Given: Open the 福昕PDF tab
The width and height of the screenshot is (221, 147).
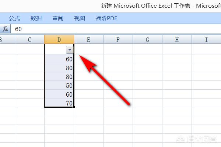Looking at the screenshot, I should [x=106, y=18].
